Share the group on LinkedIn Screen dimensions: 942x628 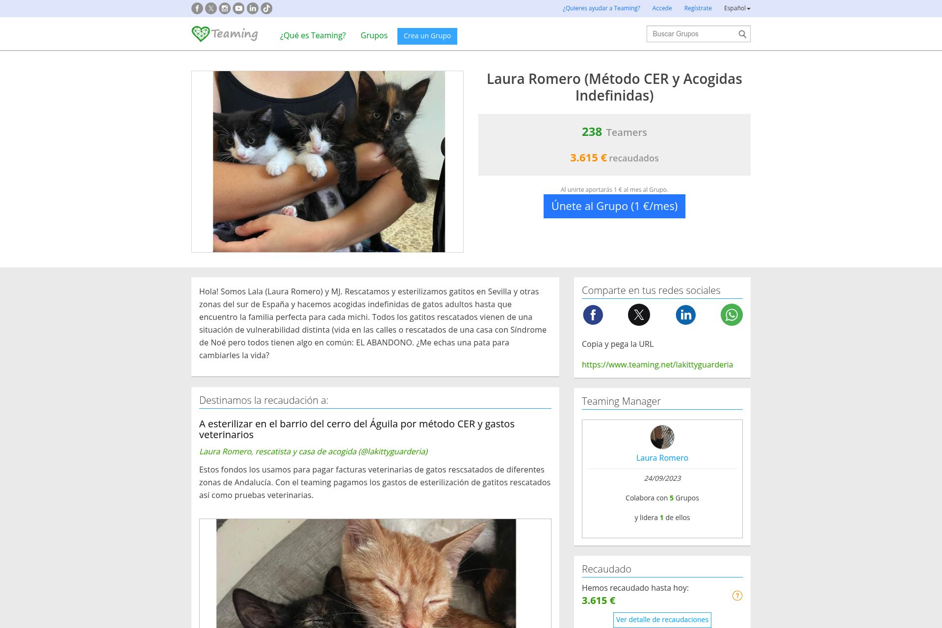685,315
